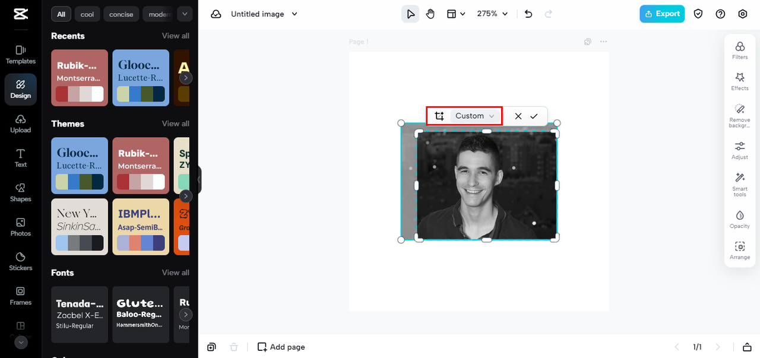
Task: Collapse the left design panel handle
Action: pyautogui.click(x=199, y=179)
